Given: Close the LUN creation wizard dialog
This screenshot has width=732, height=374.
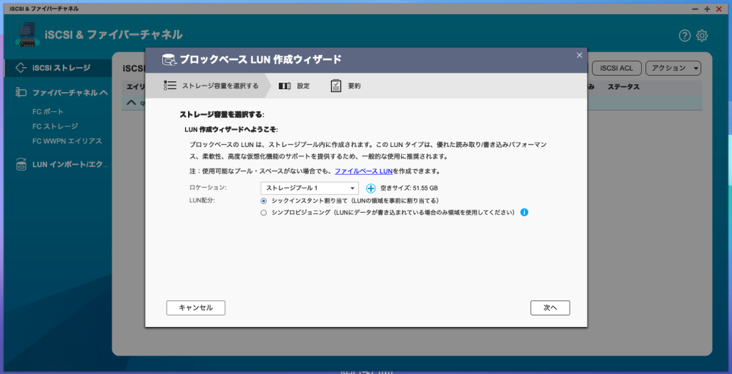Looking at the screenshot, I should 579,55.
